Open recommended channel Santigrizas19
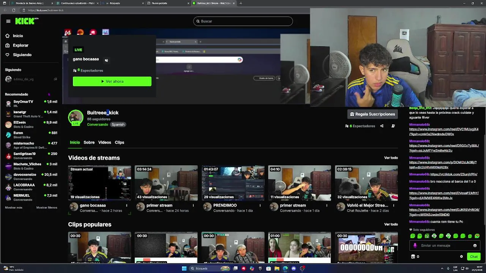The width and height of the screenshot is (486, 273). (31, 155)
